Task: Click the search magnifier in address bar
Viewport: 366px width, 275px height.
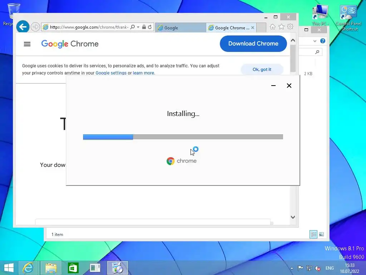Action: click(x=133, y=27)
